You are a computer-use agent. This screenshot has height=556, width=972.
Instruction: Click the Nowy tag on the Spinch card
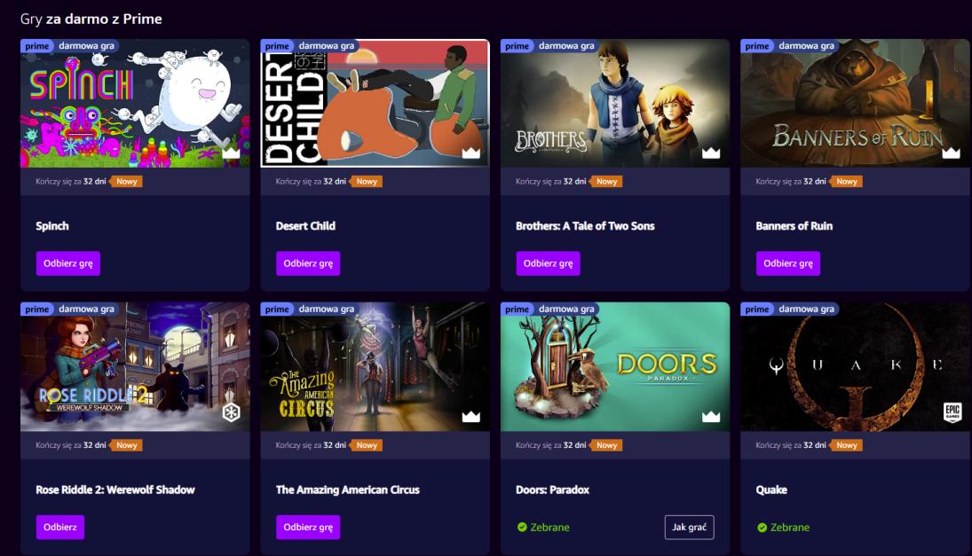[126, 182]
